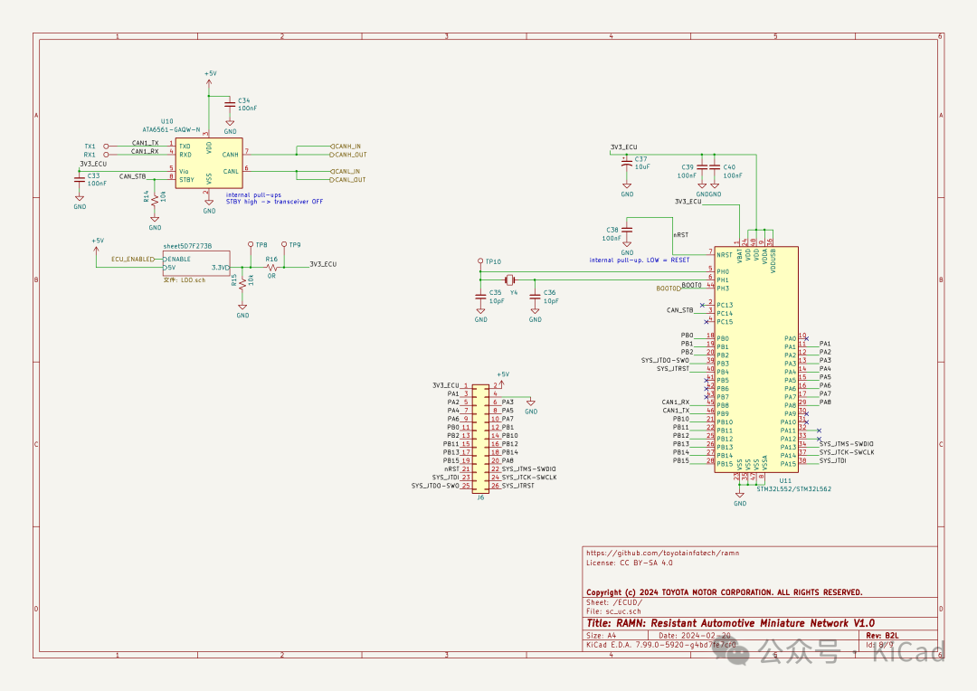The image size is (977, 691).
Task: Select the TP8 test point
Action: (251, 245)
